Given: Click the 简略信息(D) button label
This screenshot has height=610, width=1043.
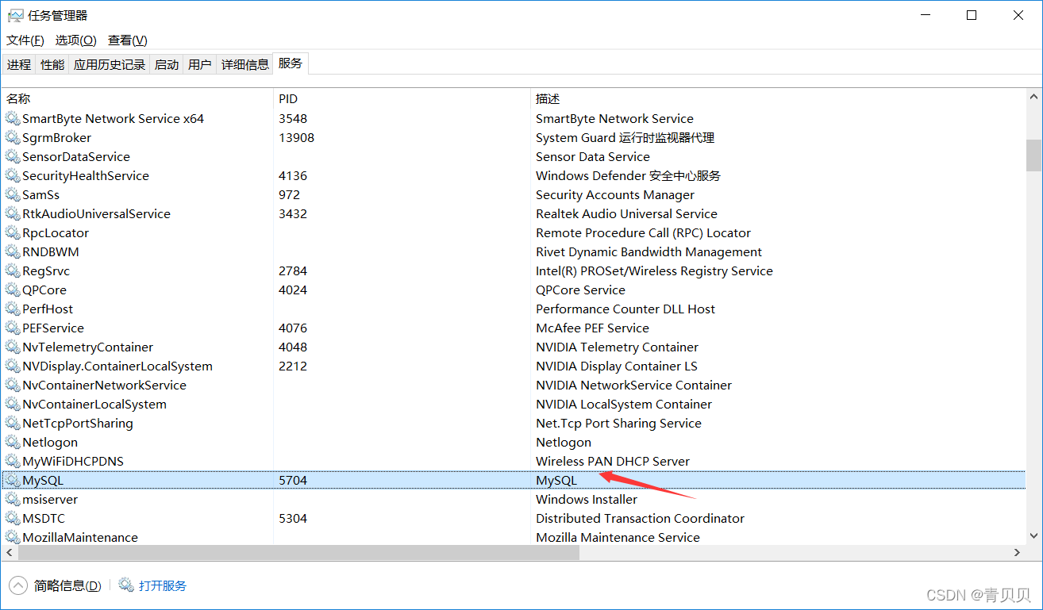Looking at the screenshot, I should tap(67, 585).
